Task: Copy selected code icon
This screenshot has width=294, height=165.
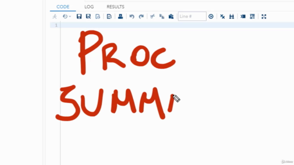Action: [x=162, y=16]
